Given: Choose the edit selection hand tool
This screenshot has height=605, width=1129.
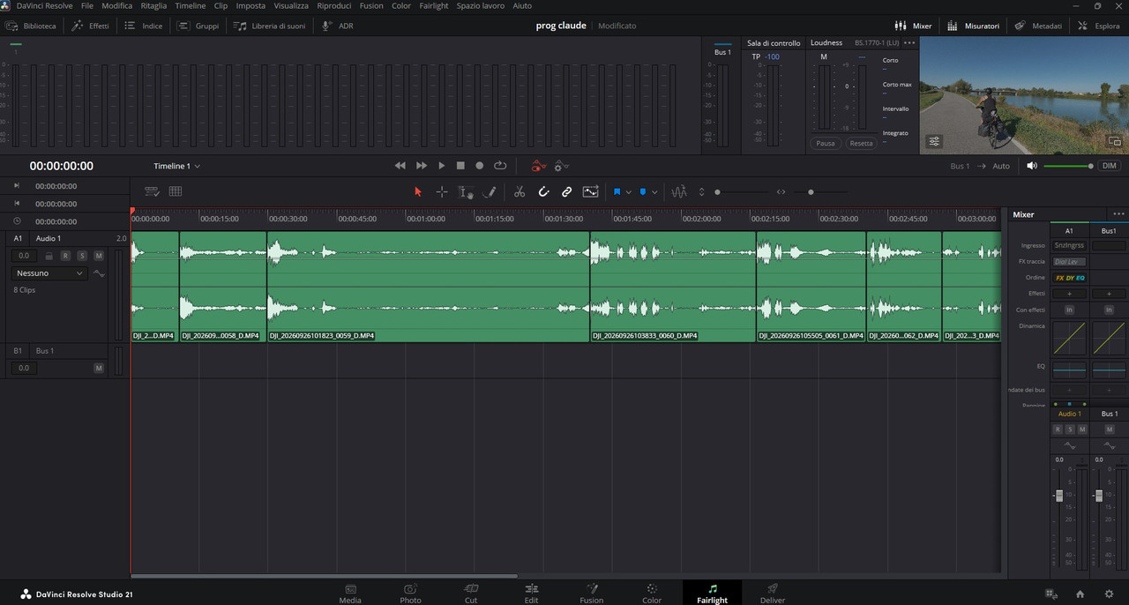Looking at the screenshot, I should click(x=467, y=191).
